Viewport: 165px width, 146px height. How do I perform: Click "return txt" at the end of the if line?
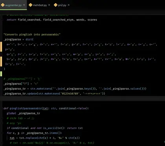75,128
